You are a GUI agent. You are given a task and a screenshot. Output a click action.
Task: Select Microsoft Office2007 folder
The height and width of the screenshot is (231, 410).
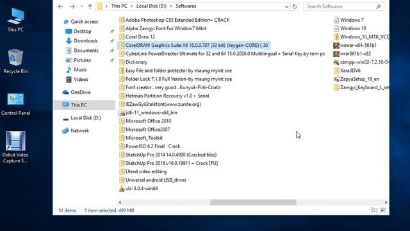coord(145,130)
